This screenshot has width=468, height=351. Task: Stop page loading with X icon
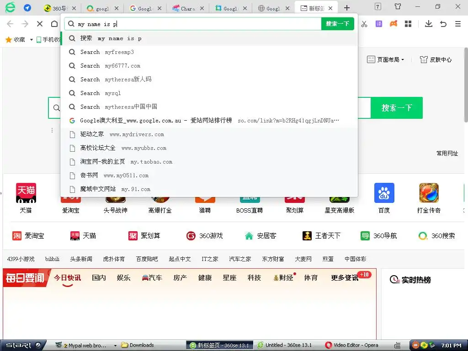(40, 24)
